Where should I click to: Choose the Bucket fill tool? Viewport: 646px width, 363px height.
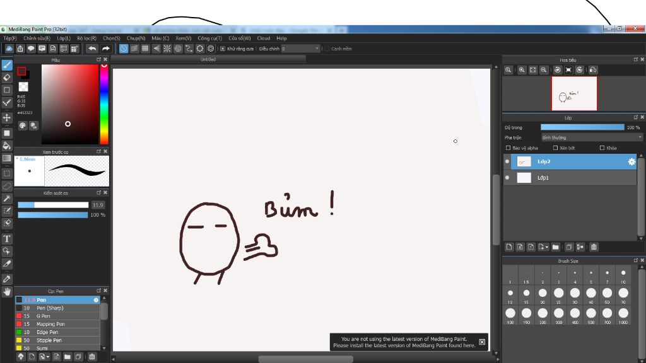[7, 146]
